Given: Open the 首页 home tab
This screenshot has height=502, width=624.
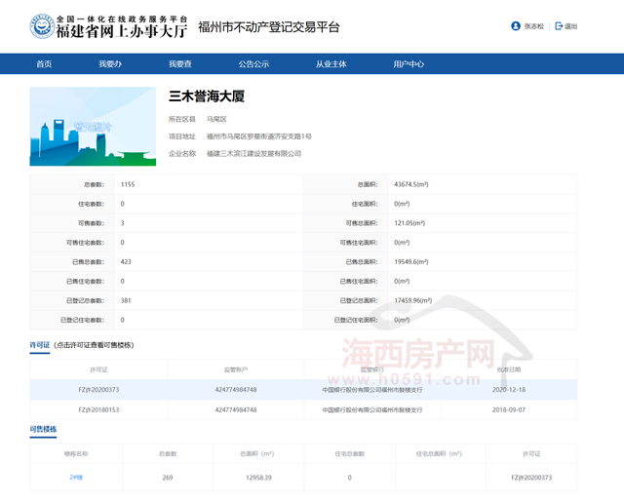Looking at the screenshot, I should [x=44, y=64].
